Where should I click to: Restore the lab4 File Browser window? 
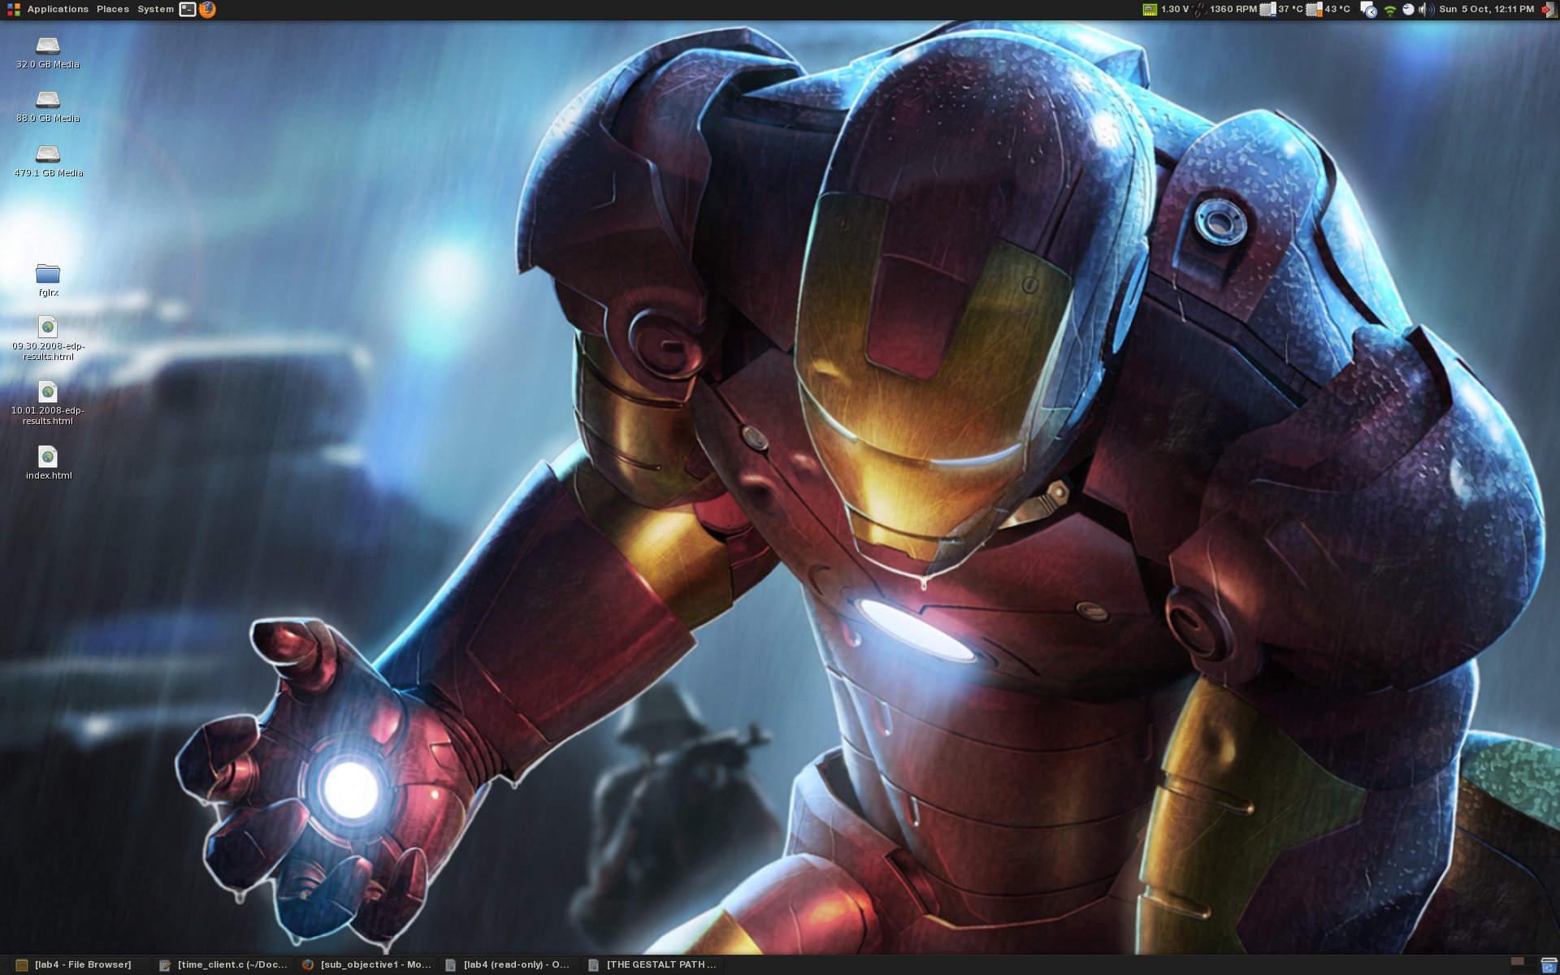81,965
